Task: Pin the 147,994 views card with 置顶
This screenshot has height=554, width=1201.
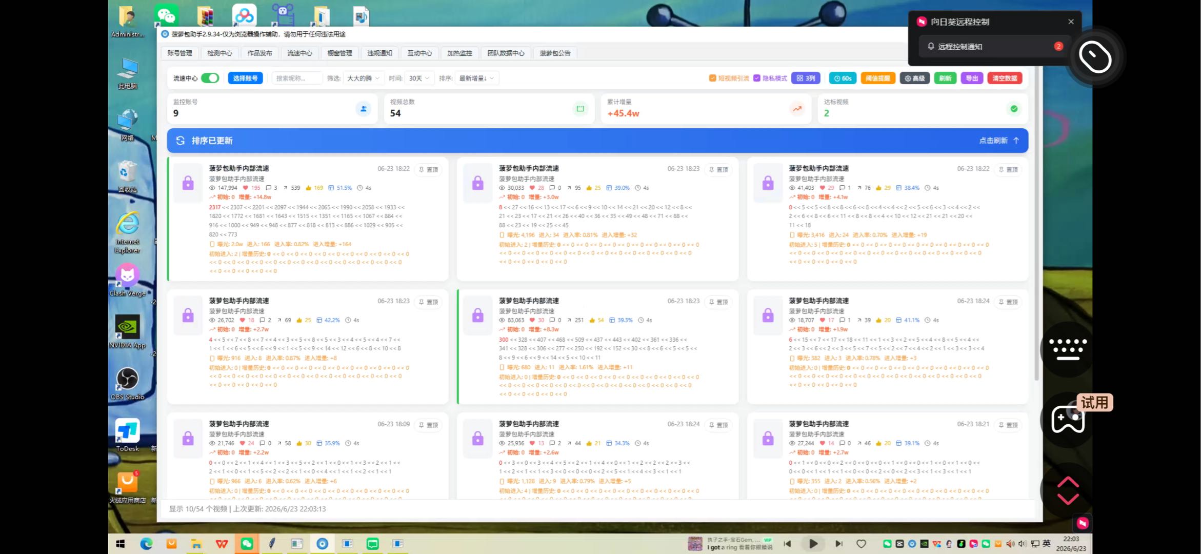Action: point(428,169)
